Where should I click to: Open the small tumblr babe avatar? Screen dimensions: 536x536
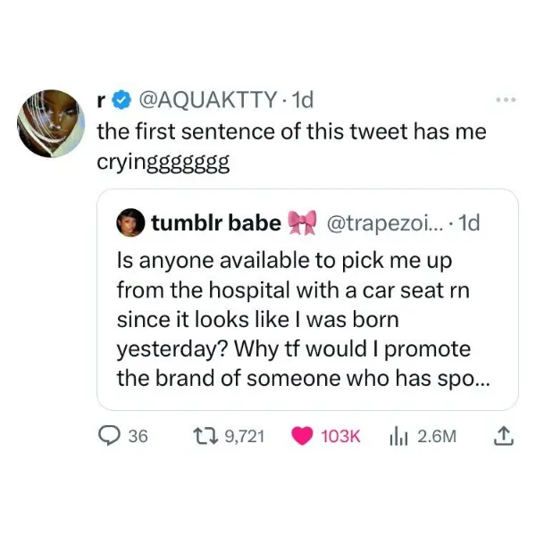(130, 222)
